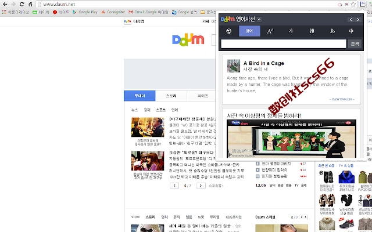The height and width of the screenshot is (232, 372).
Task: Open the 경제 economy category
Action: pyautogui.click(x=147, y=110)
